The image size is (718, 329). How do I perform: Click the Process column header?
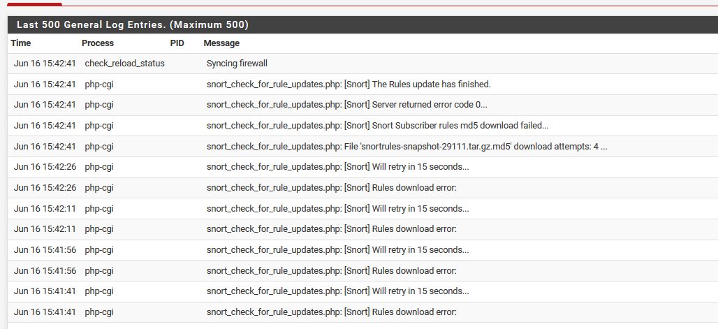point(98,43)
